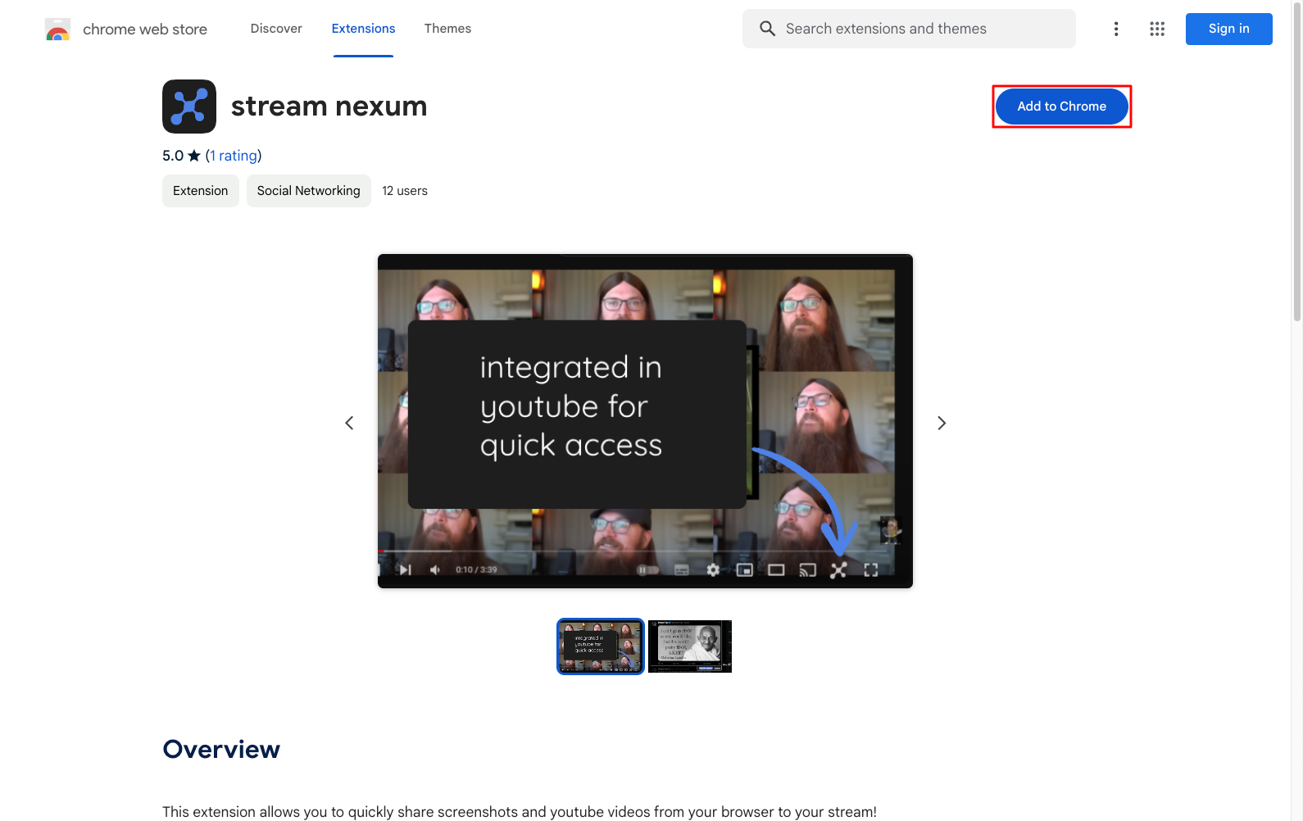Click the 'stream nexum' title
The width and height of the screenshot is (1303, 821).
click(329, 107)
